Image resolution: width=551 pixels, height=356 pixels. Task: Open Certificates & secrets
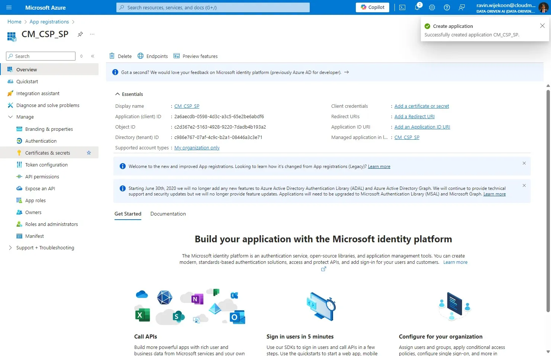[x=48, y=153]
